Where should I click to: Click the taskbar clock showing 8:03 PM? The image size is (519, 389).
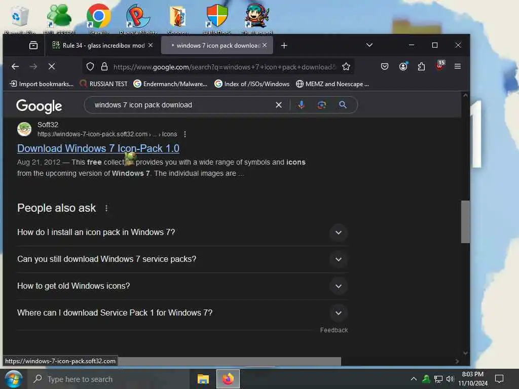(x=473, y=379)
